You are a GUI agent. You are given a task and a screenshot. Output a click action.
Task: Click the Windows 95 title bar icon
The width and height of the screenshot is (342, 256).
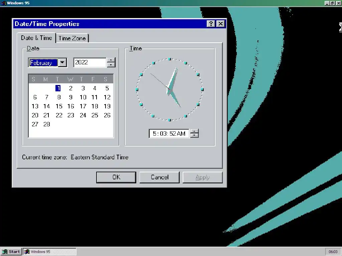click(3, 3)
